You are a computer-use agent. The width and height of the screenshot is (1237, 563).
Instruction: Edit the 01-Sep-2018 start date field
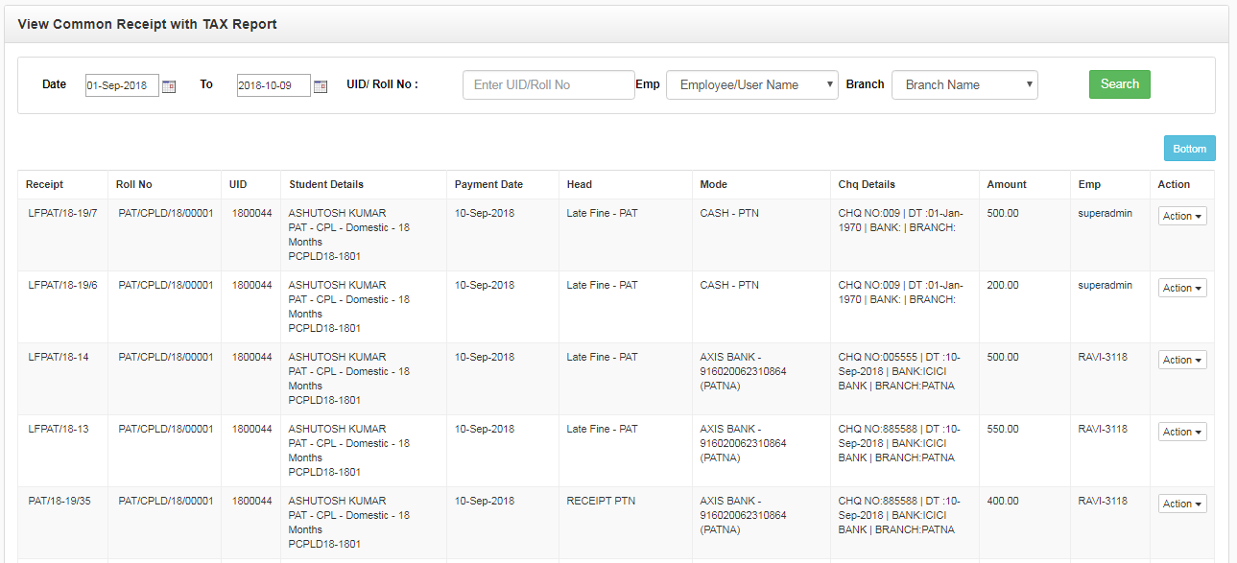click(122, 85)
